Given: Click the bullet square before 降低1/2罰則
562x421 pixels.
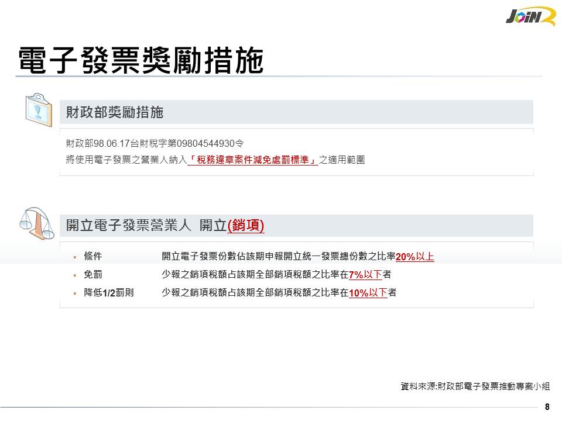Looking at the screenshot, I should (74, 293).
